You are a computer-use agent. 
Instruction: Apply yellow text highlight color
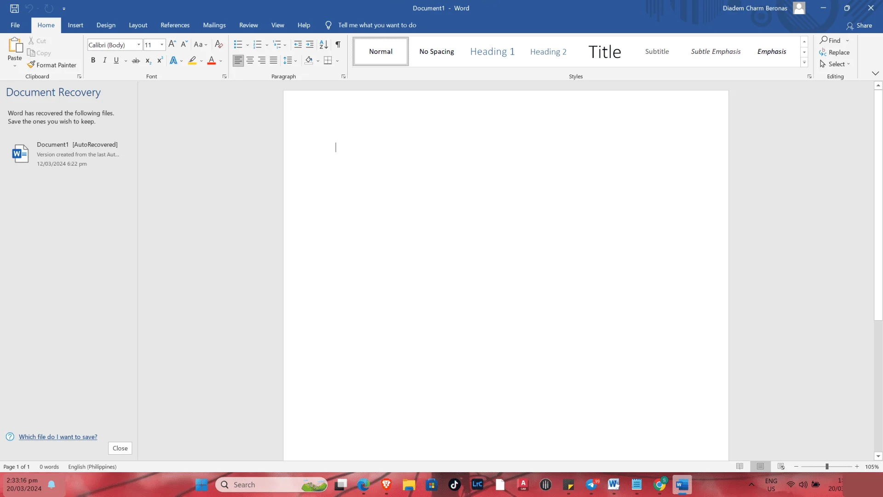tap(192, 60)
